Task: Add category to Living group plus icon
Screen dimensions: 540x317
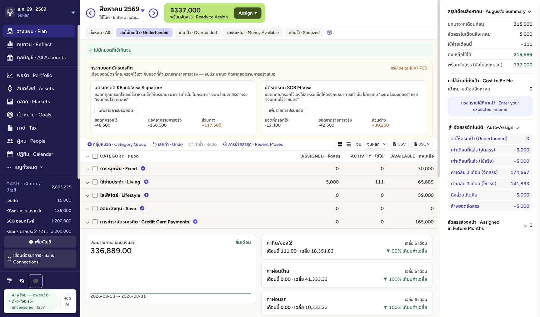Action: coord(146,182)
